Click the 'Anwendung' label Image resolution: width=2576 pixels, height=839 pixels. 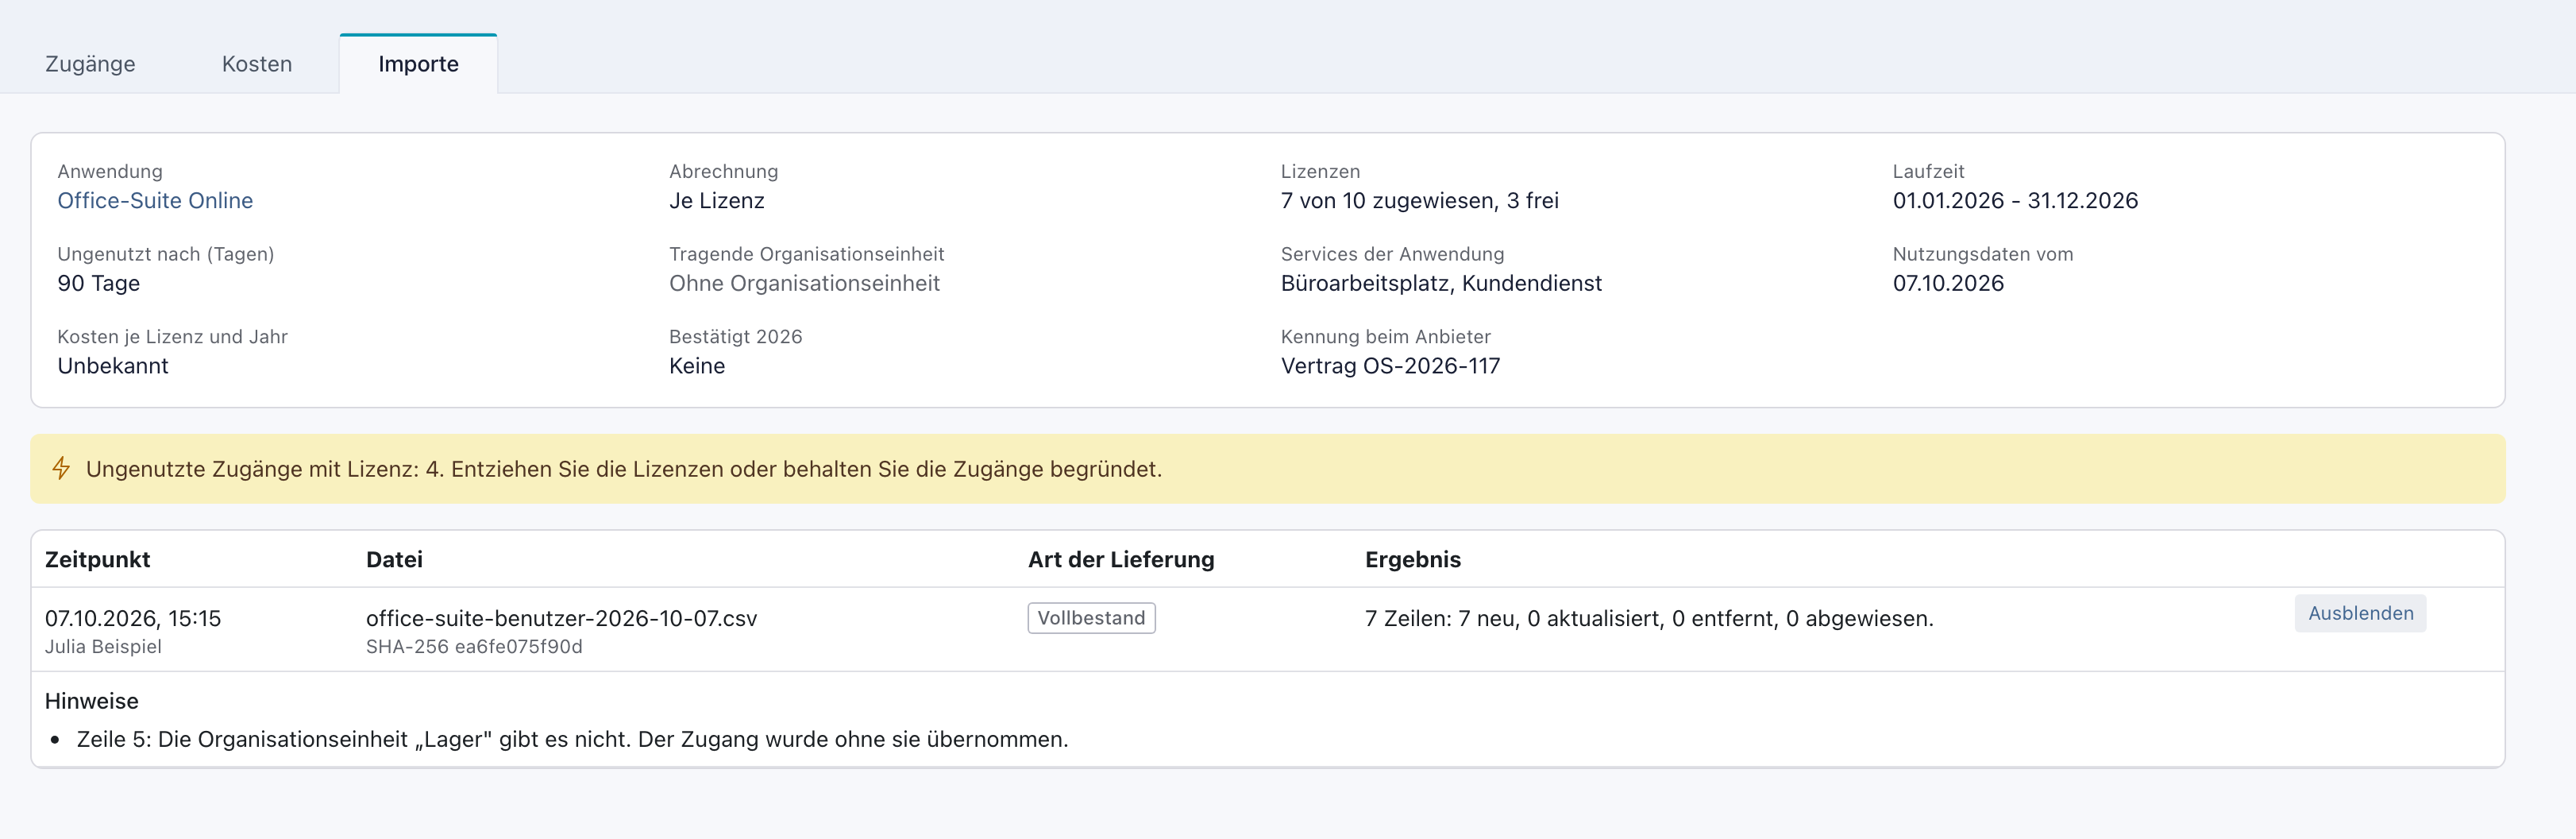point(109,171)
